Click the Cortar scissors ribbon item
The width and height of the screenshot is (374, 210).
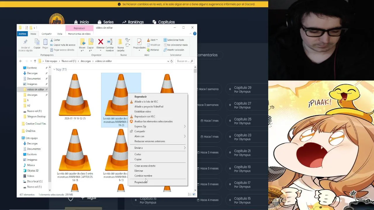55,40
